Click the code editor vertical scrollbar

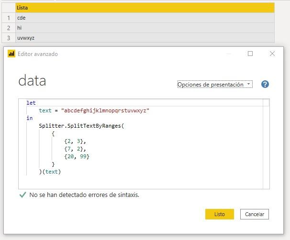(266, 144)
